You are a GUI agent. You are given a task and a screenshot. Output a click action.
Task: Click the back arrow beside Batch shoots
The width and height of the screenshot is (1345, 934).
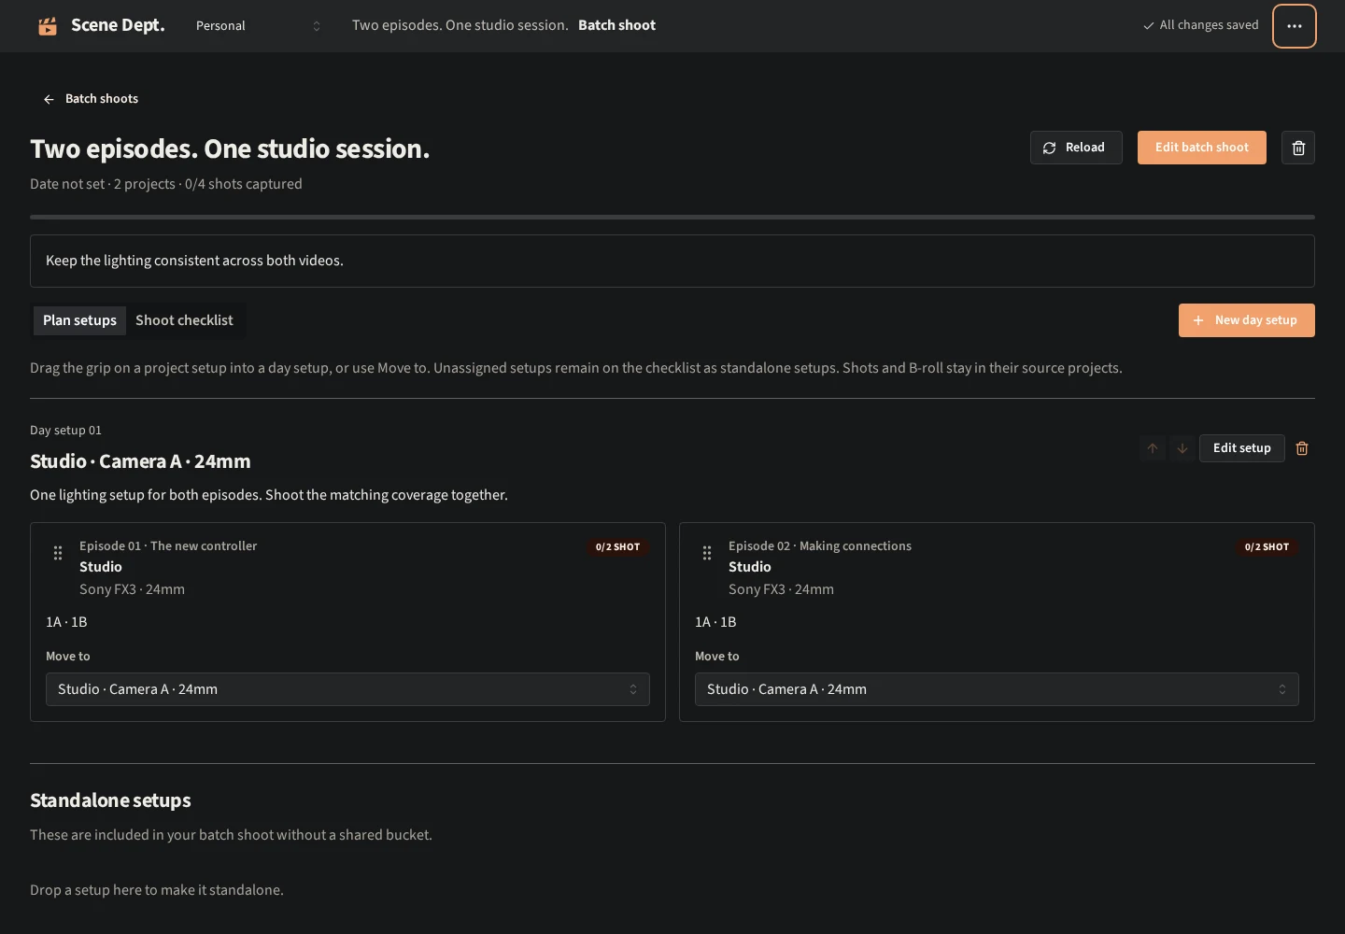click(49, 99)
